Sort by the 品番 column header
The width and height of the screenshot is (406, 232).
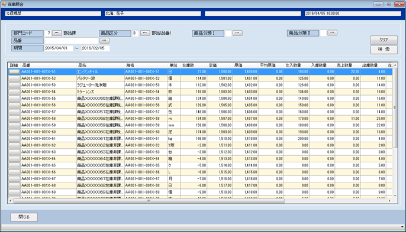(49, 66)
